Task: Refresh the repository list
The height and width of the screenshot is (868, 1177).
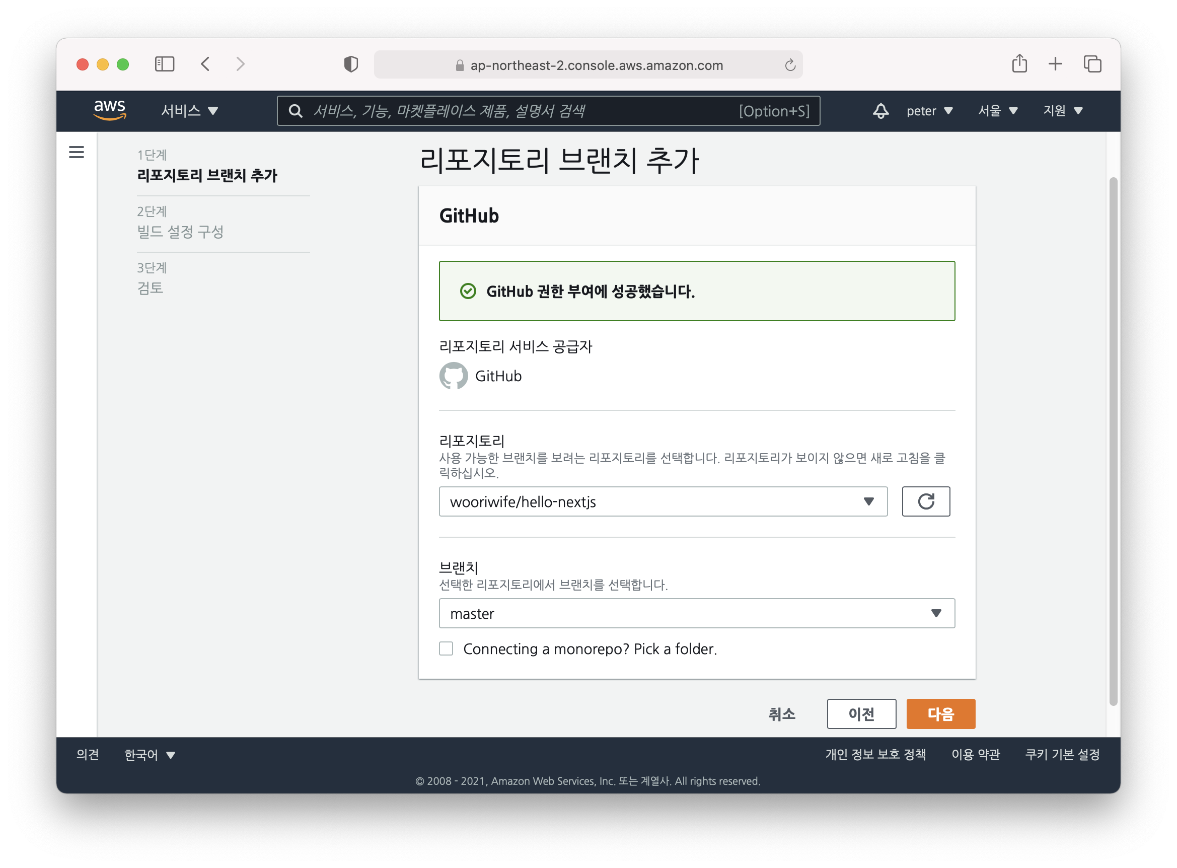Action: 925,501
